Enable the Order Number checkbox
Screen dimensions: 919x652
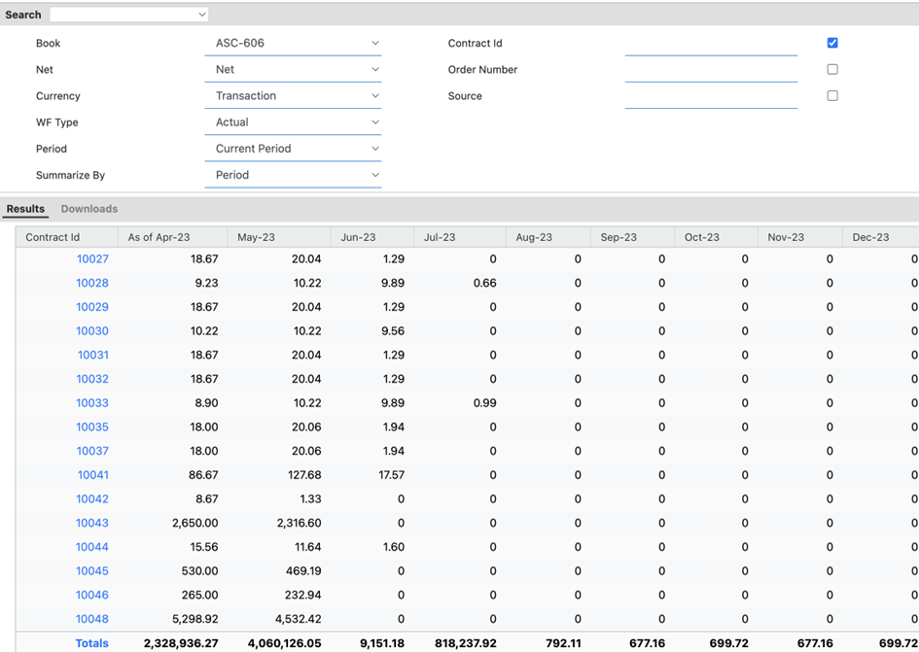click(x=832, y=69)
